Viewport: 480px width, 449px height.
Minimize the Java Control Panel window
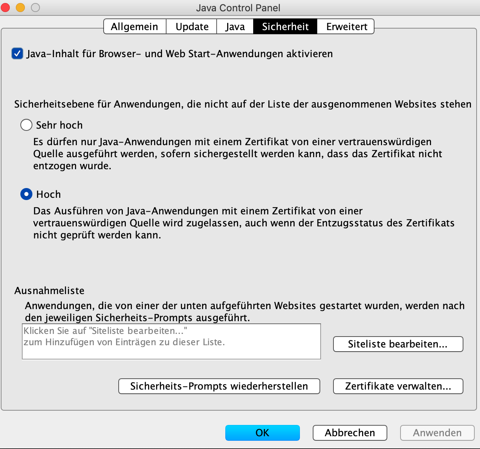(20, 8)
